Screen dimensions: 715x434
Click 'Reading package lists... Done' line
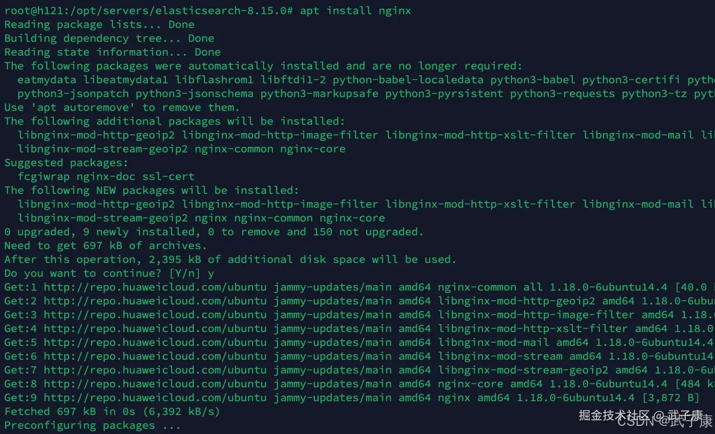point(99,25)
